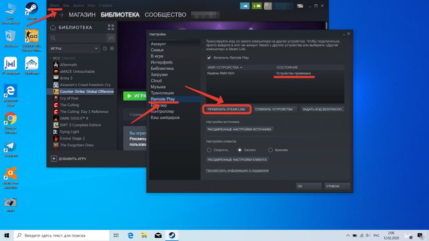Viewport: 429px width, 241px height.
Task: Select In-Game in the settings sidebar
Action: [x=157, y=56]
